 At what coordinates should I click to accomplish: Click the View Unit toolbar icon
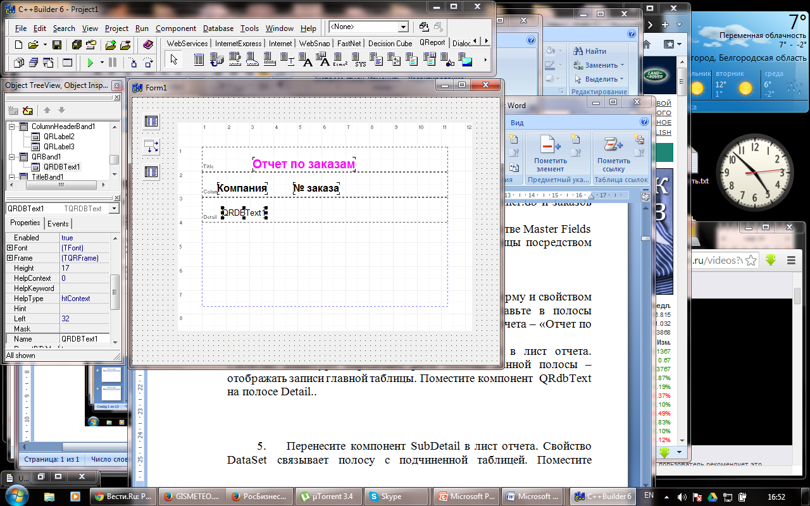pos(18,63)
